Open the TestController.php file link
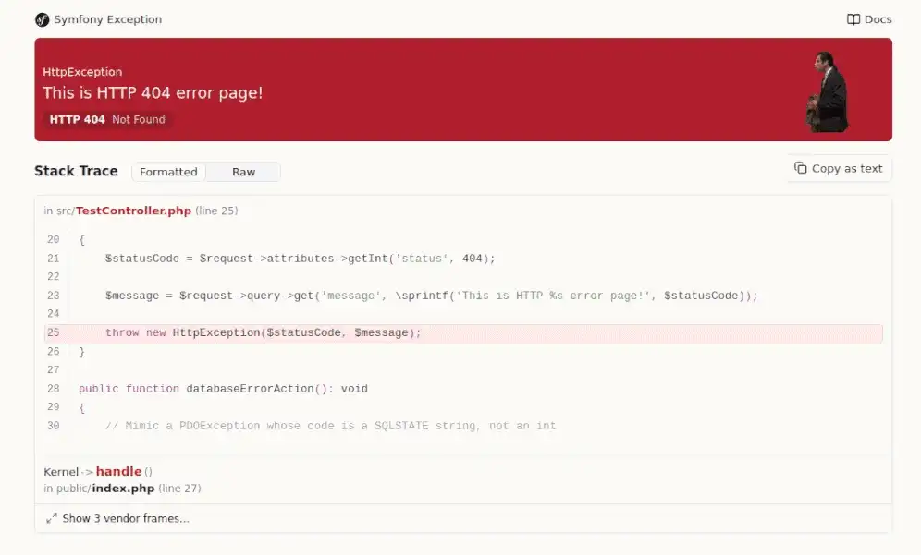Screen dimensions: 921x555 click(x=133, y=211)
